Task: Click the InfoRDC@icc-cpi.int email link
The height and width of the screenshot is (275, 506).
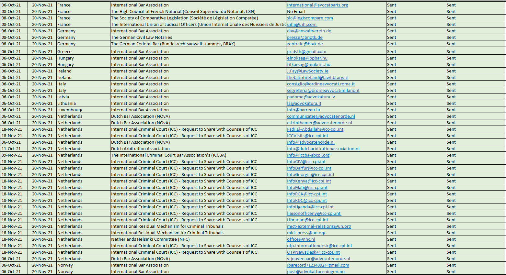Action: coord(307,201)
